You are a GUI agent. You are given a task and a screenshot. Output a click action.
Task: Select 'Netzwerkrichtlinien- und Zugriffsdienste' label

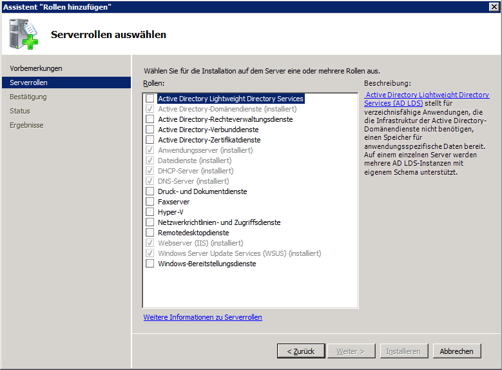[x=219, y=222]
